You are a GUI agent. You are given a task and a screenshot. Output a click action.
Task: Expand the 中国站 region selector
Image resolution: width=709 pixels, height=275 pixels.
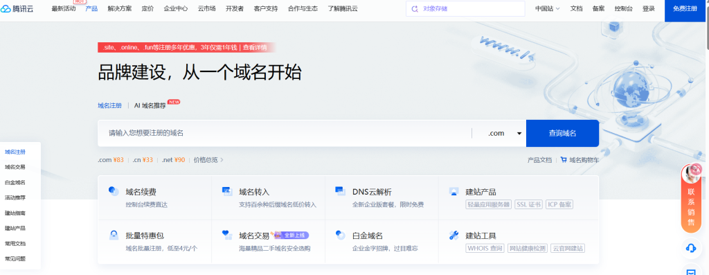tap(547, 8)
